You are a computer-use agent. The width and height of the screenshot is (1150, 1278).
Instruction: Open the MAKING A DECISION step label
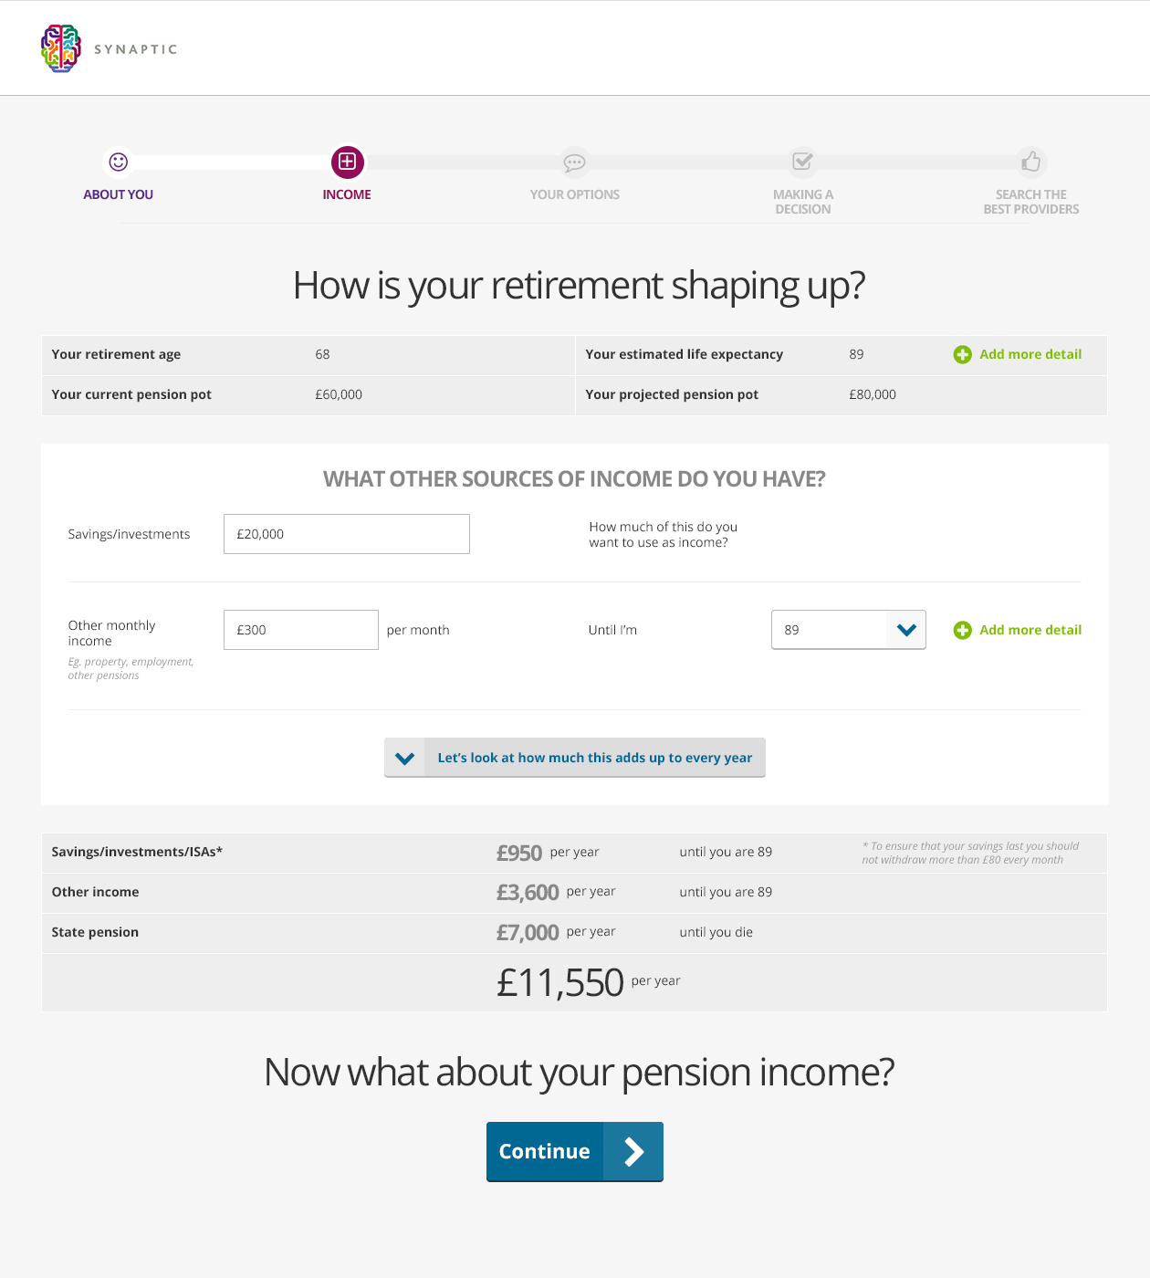coord(803,202)
